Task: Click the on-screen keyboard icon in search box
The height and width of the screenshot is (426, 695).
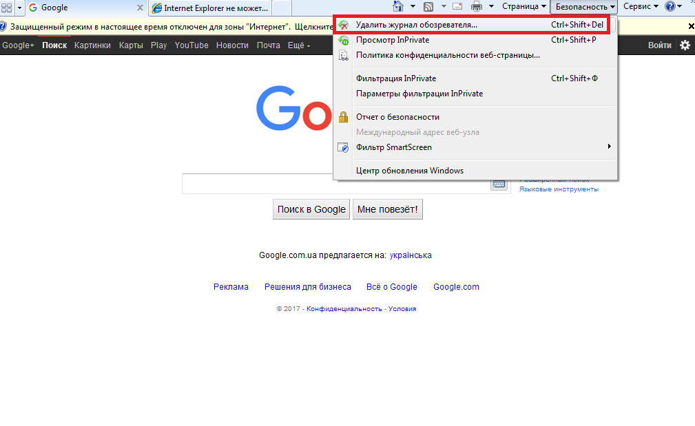Action: pyautogui.click(x=499, y=184)
